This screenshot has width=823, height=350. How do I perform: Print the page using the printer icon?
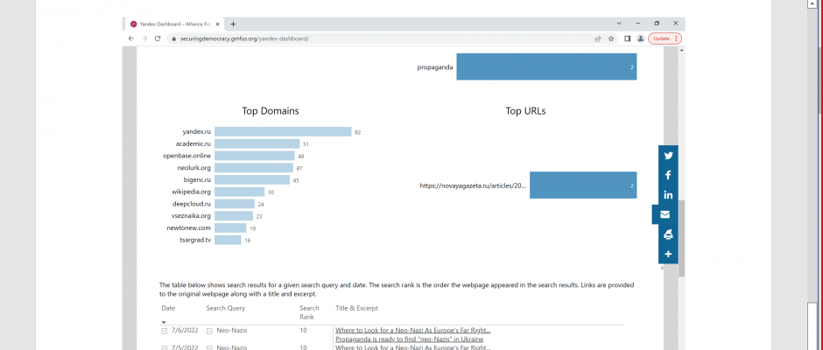click(668, 234)
